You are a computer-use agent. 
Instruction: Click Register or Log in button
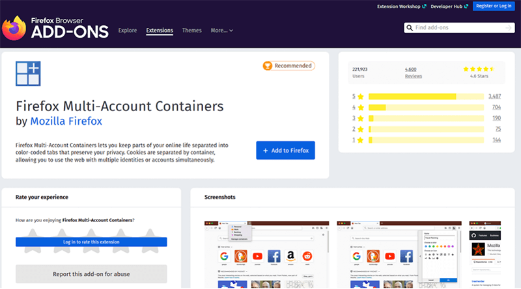[x=494, y=6]
